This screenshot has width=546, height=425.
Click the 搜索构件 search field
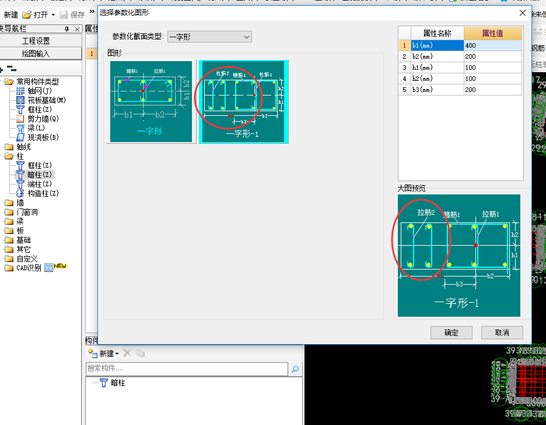(x=187, y=369)
